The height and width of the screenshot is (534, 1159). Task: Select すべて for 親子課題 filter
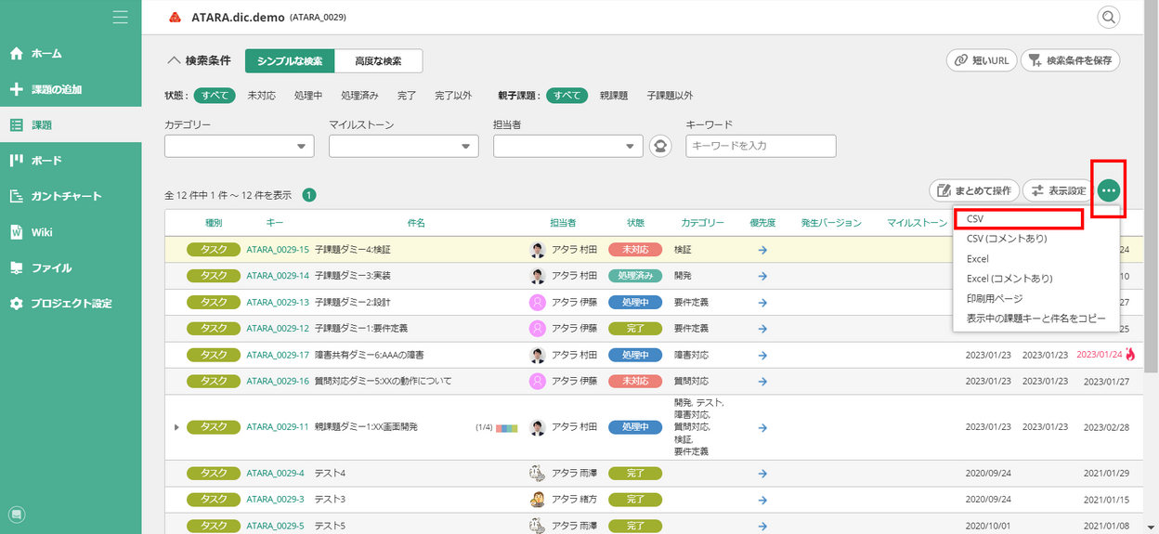(566, 95)
